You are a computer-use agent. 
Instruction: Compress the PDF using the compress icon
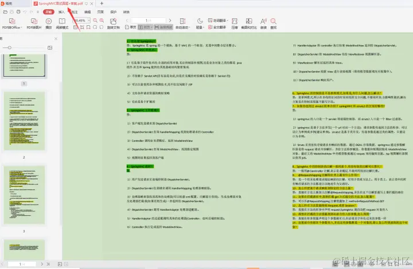click(x=235, y=23)
